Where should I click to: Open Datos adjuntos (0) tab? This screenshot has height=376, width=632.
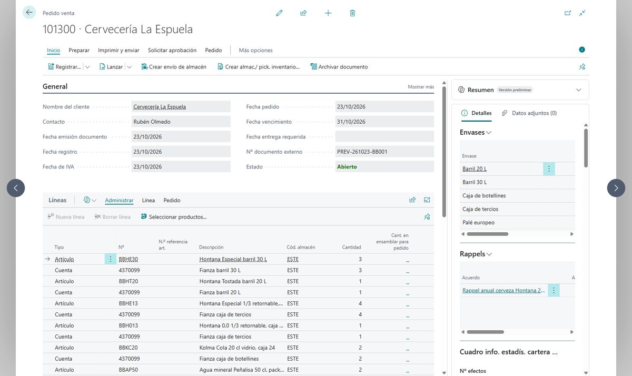pyautogui.click(x=529, y=113)
